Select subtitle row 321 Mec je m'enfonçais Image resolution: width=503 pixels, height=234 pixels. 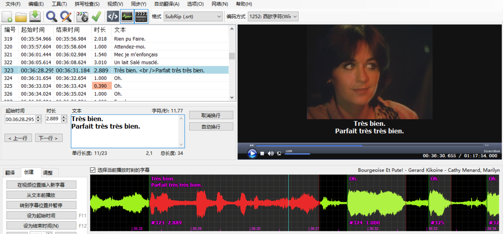coord(115,54)
